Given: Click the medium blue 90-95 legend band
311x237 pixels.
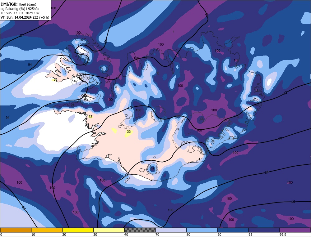Looking at the screenshot, I should pyautogui.click(x=233, y=230).
